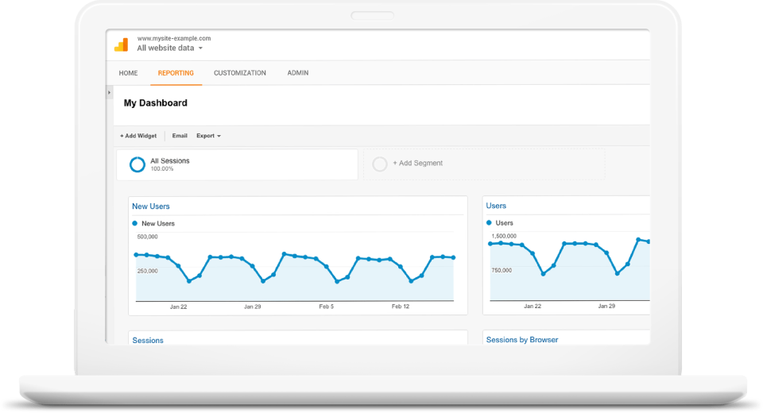763x413 pixels.
Task: Click the Users legend dot
Action: point(489,223)
